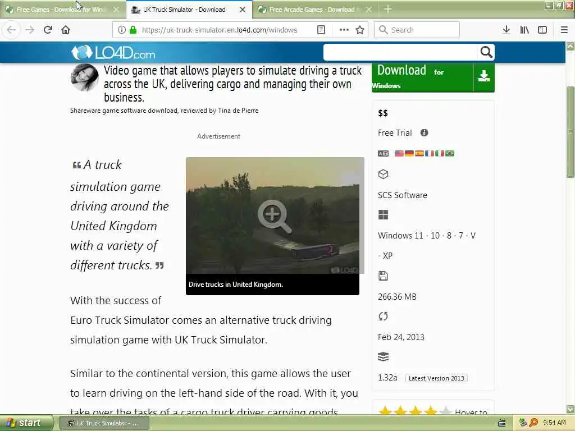Close the Free Games tab
Image resolution: width=575 pixels, height=431 pixels.
(x=116, y=10)
